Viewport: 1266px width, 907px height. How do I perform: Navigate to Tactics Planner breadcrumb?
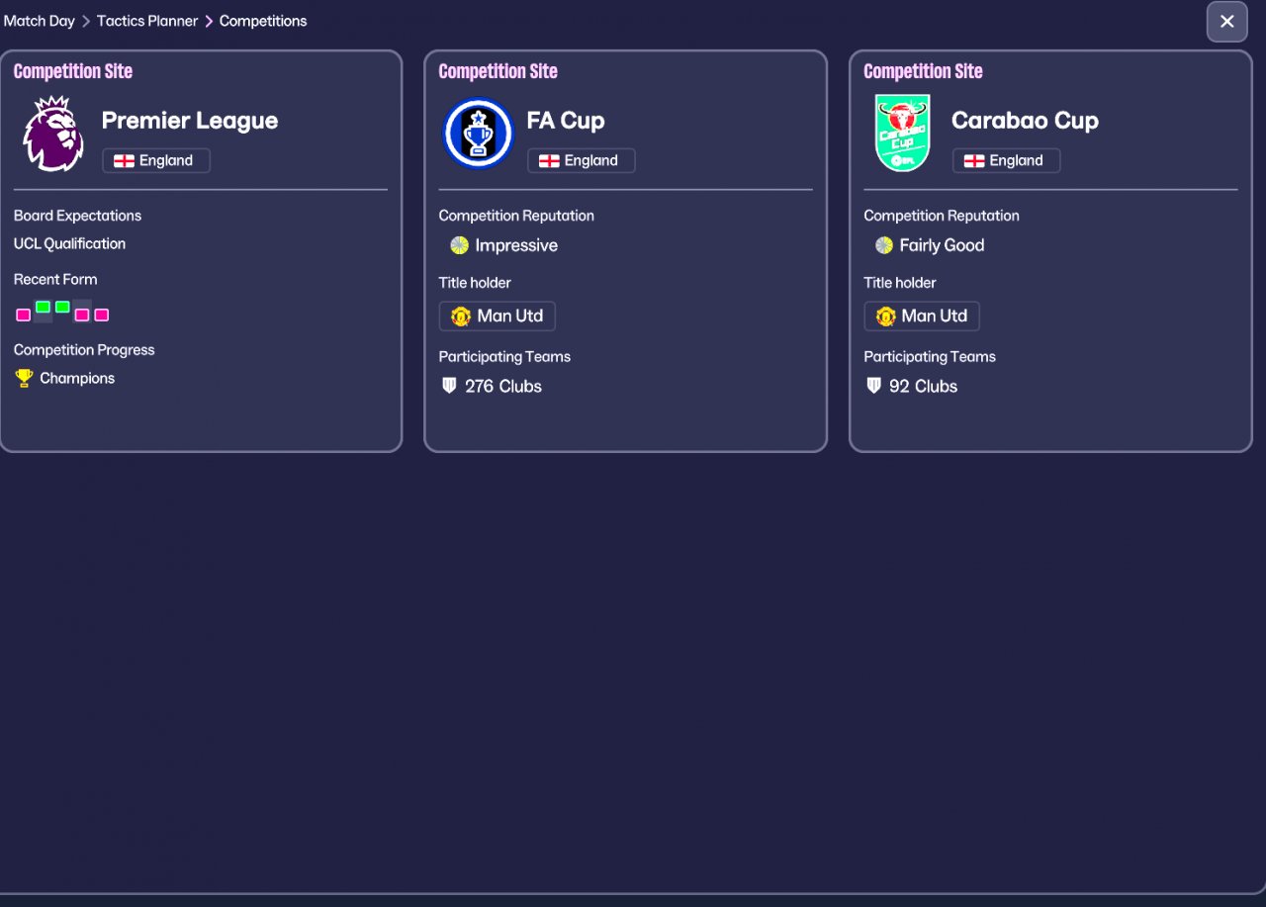coord(147,21)
